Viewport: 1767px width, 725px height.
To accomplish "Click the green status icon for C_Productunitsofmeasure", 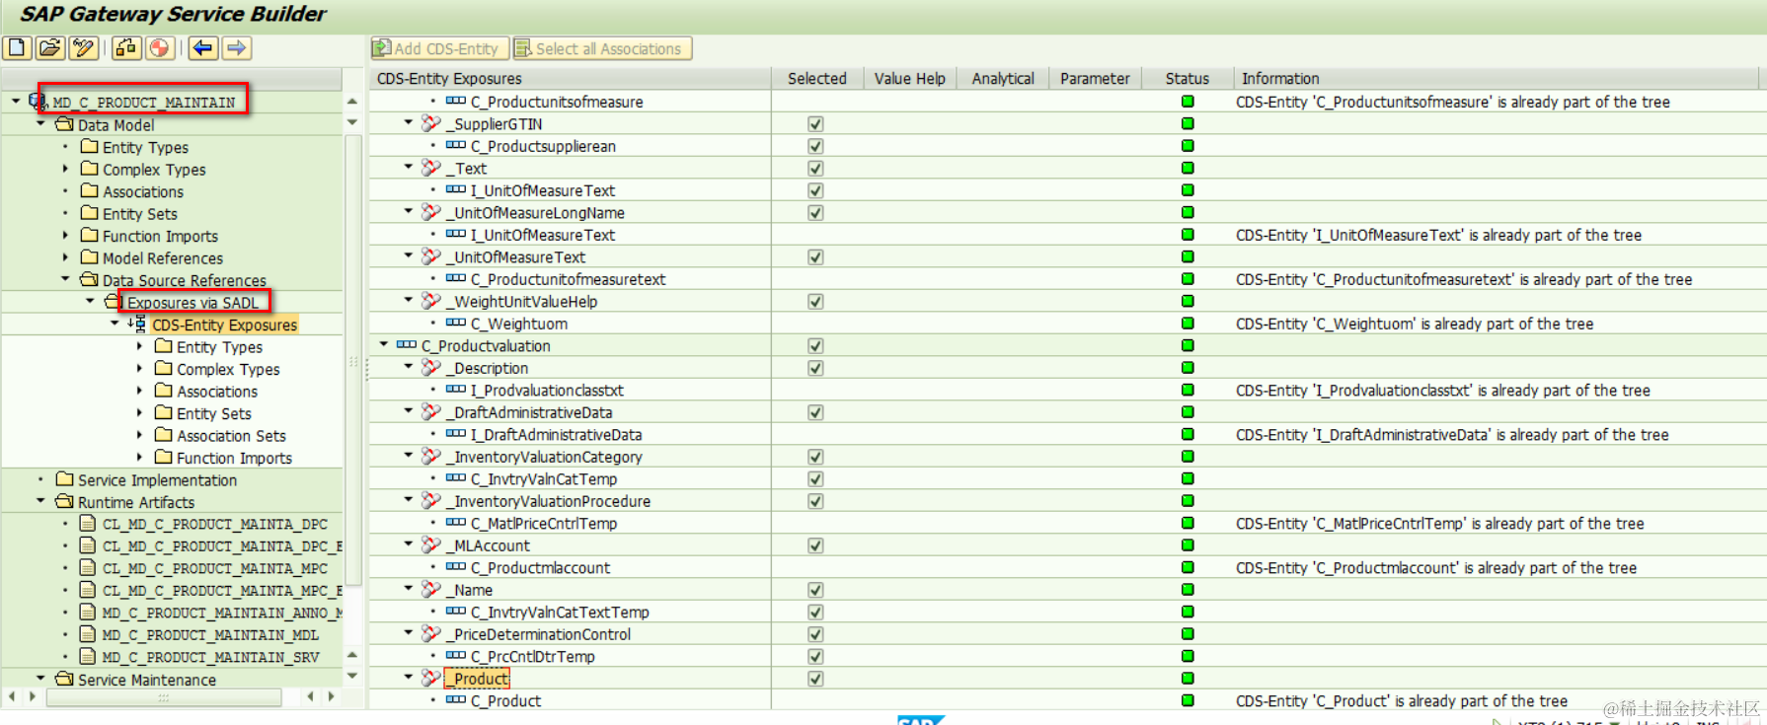I will (1188, 102).
